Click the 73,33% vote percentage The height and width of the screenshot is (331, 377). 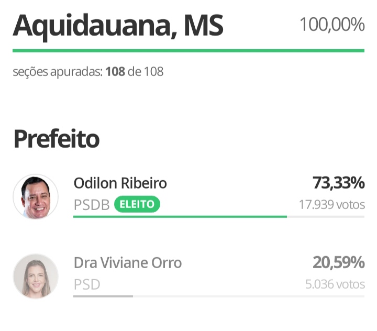338,183
